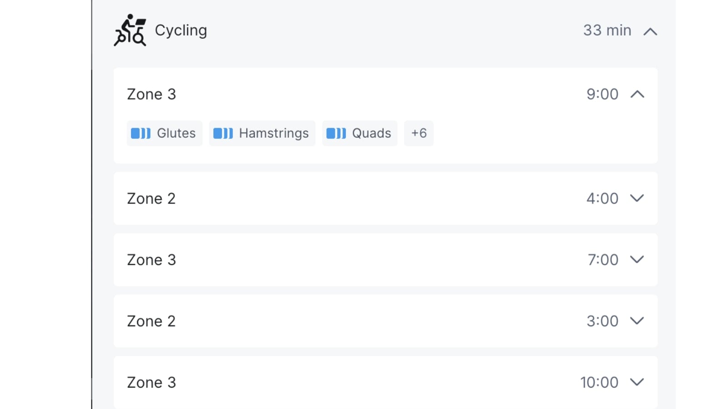Expand the 4:00 Zone 2 interval

click(637, 198)
